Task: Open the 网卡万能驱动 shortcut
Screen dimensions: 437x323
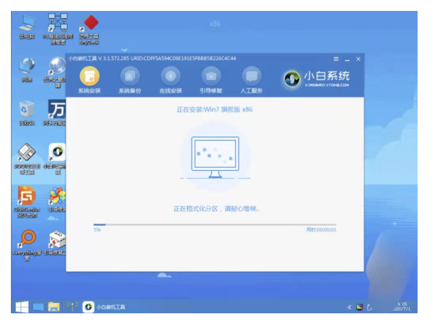Action: tap(56, 113)
